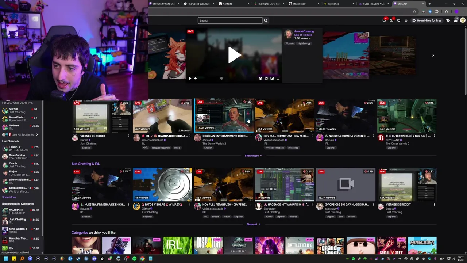Open VALORANT recommended category in sidebar
This screenshot has width=467, height=263.
click(21, 211)
